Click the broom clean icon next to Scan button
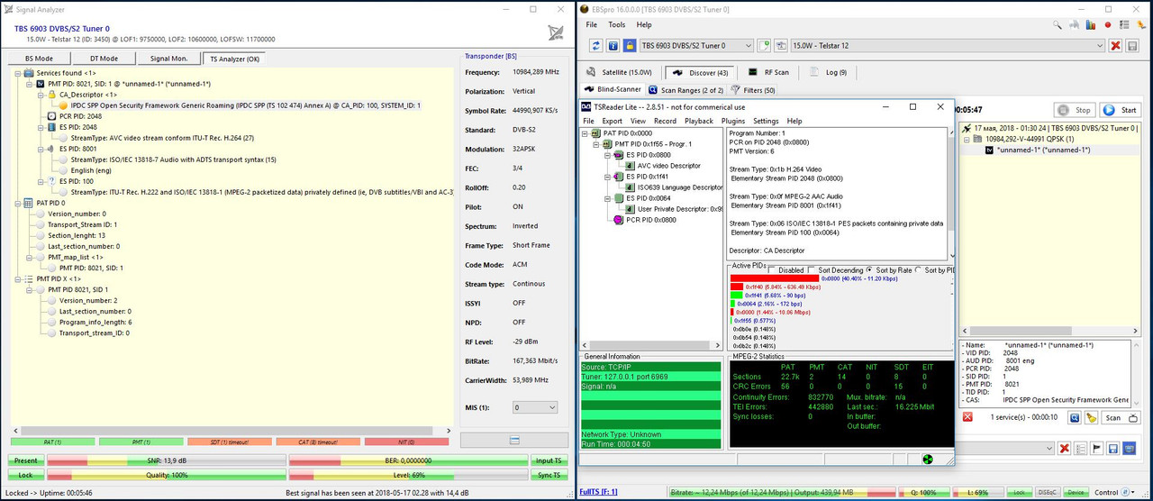This screenshot has width=1153, height=501. 1091,417
